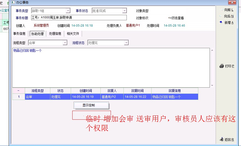Click the 显示定制 button
The width and height of the screenshot is (241, 146).
point(91,105)
